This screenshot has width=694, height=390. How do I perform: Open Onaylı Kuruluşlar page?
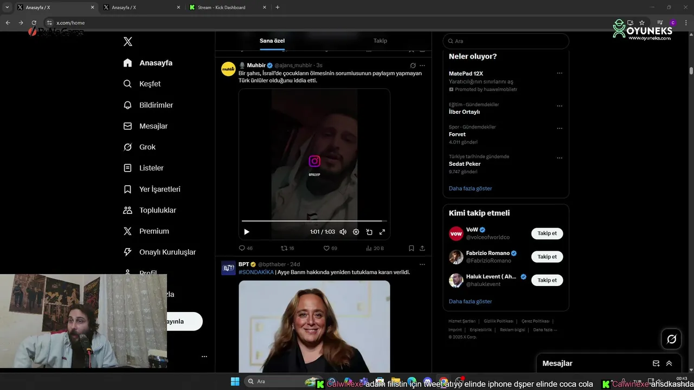(159, 252)
